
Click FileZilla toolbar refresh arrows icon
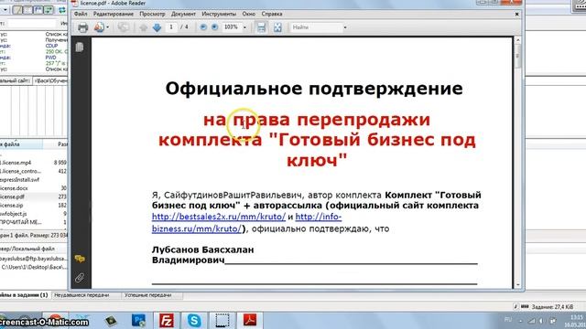(x=62, y=10)
